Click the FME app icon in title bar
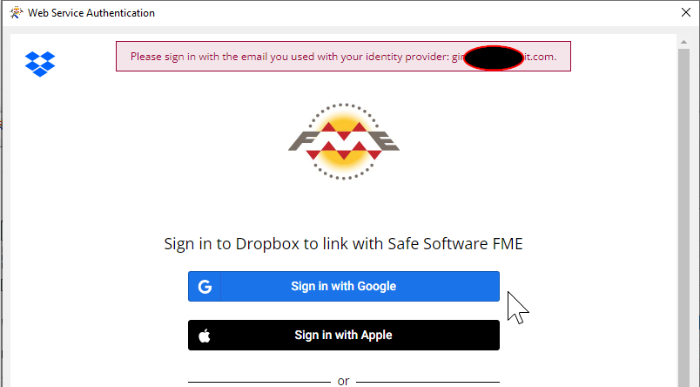 coord(16,12)
